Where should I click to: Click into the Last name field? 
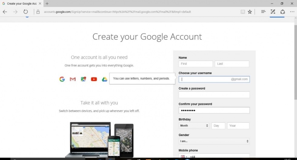click(x=232, y=64)
